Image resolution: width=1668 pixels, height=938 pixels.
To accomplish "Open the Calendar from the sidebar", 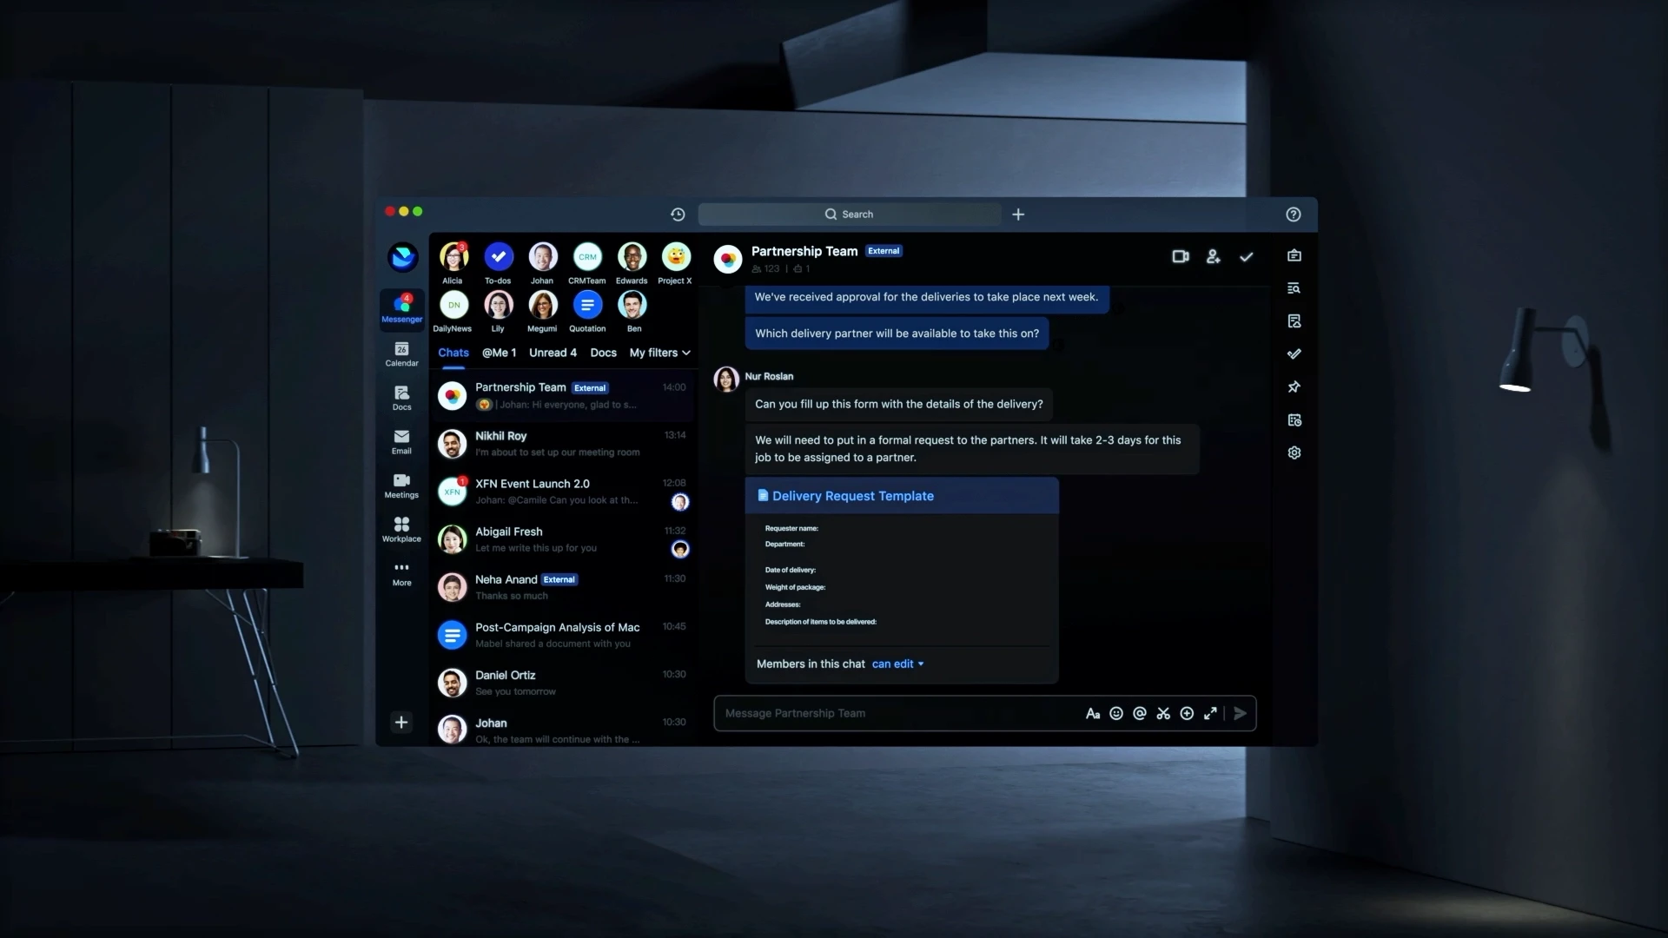I will (x=401, y=353).
